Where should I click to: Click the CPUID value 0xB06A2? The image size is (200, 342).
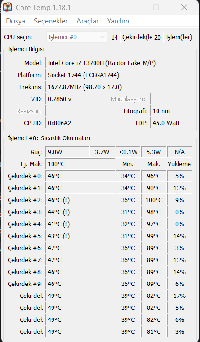pos(66,123)
